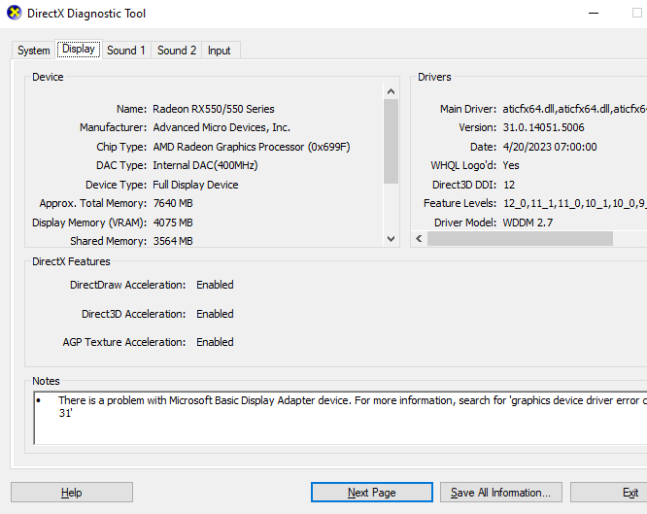
Task: Click the Next Page button
Action: coord(372,492)
